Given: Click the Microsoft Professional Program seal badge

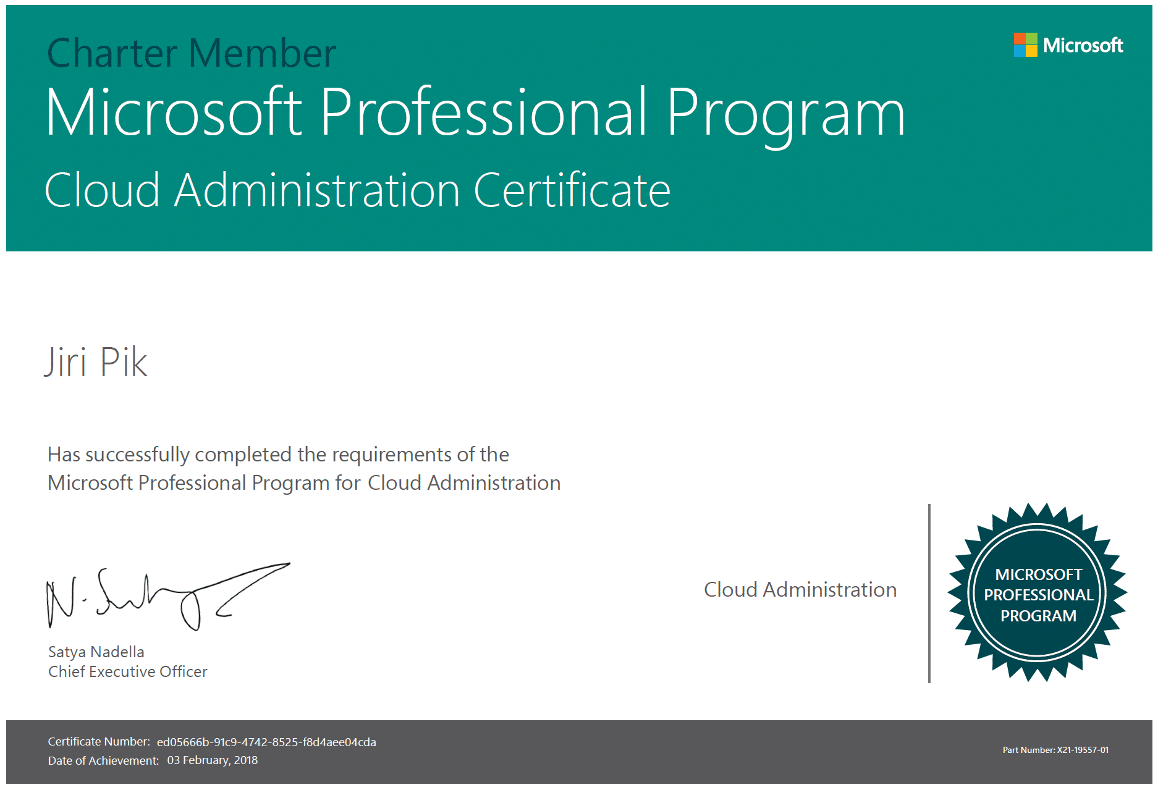Looking at the screenshot, I should [1038, 593].
